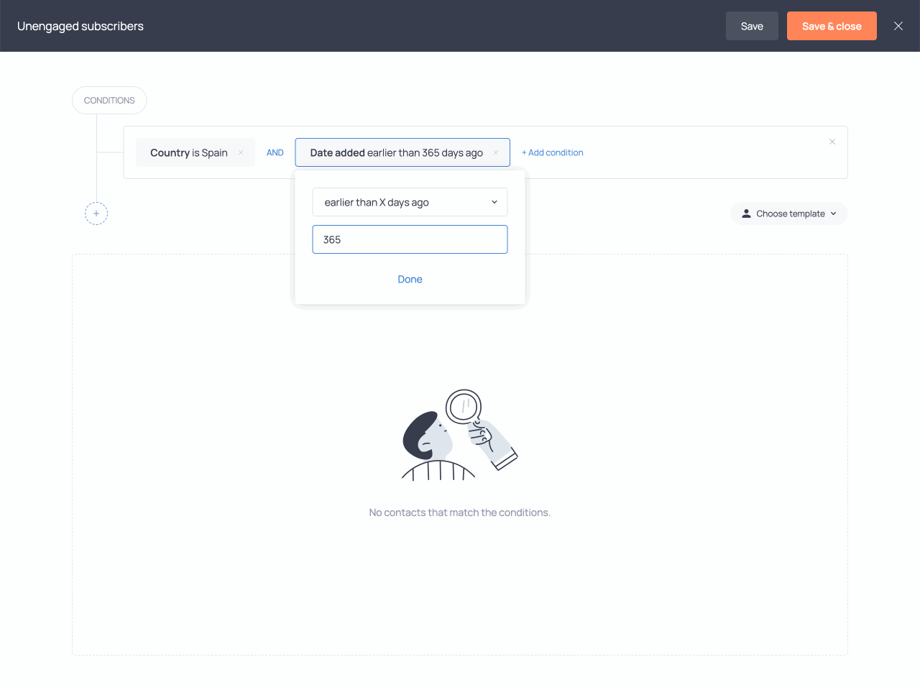
Task: Close the segment editor with the X icon
Action: (x=898, y=26)
